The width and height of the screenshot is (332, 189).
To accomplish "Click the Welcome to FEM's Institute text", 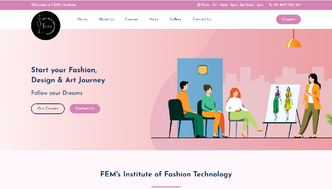I will [x=53, y=5].
